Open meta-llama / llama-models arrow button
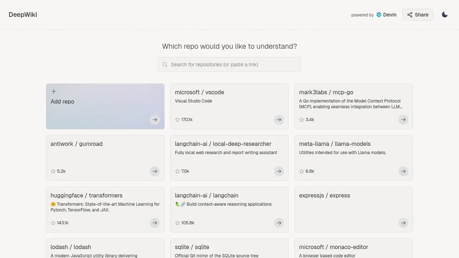Screen dimensions: 459x258 (403, 171)
